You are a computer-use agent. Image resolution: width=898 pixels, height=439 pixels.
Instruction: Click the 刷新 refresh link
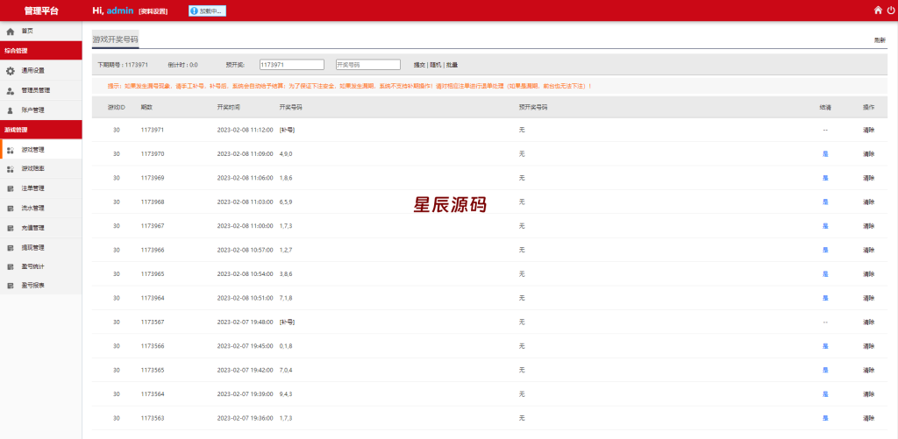[x=880, y=40]
